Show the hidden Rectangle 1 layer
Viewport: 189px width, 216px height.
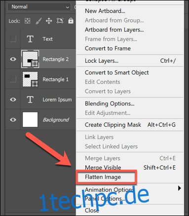[13, 79]
